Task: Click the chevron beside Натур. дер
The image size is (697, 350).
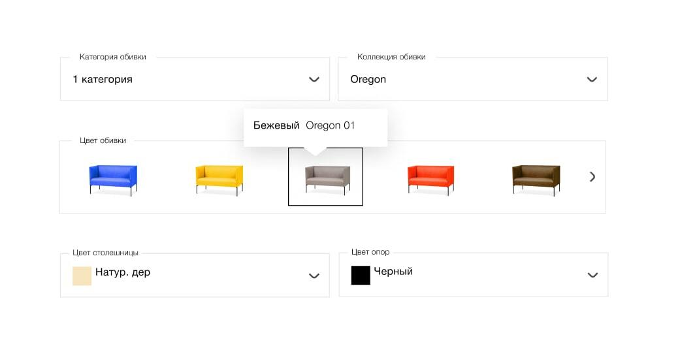Action: 314,276
